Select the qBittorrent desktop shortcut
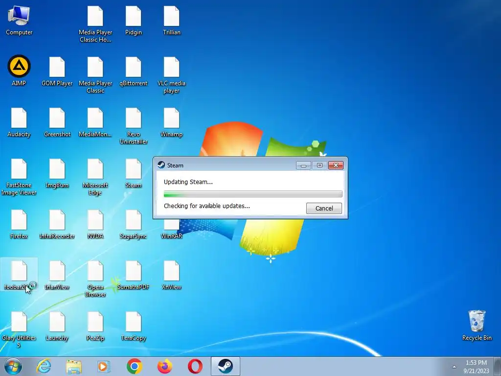The image size is (501, 376). pos(133,71)
